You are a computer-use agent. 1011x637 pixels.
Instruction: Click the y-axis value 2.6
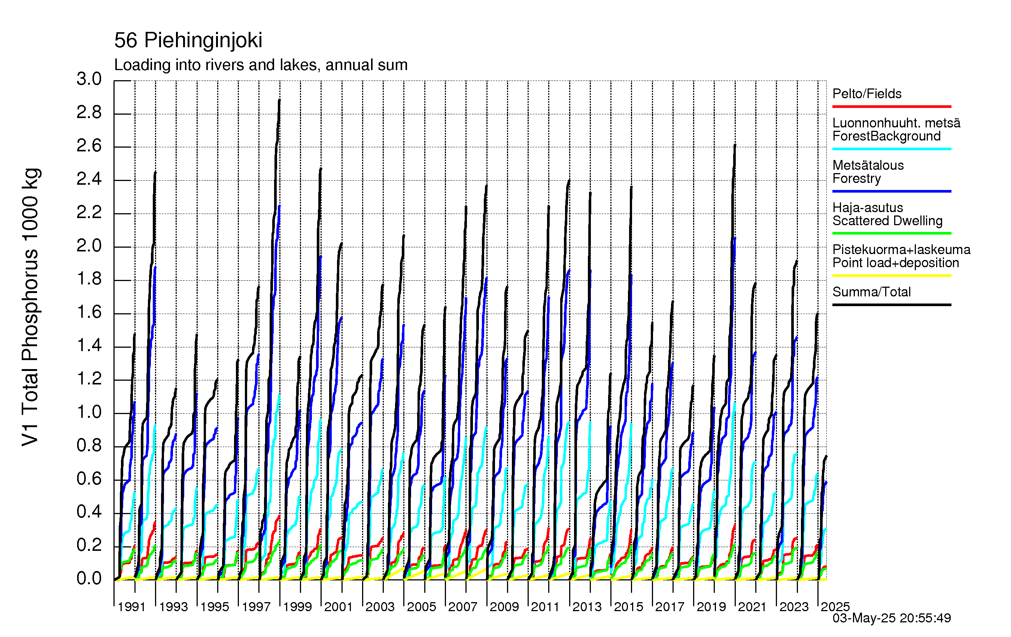coord(89,146)
